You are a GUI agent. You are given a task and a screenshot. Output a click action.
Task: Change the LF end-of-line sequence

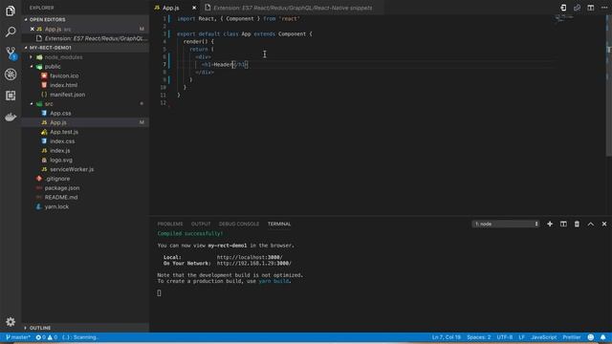click(521, 337)
